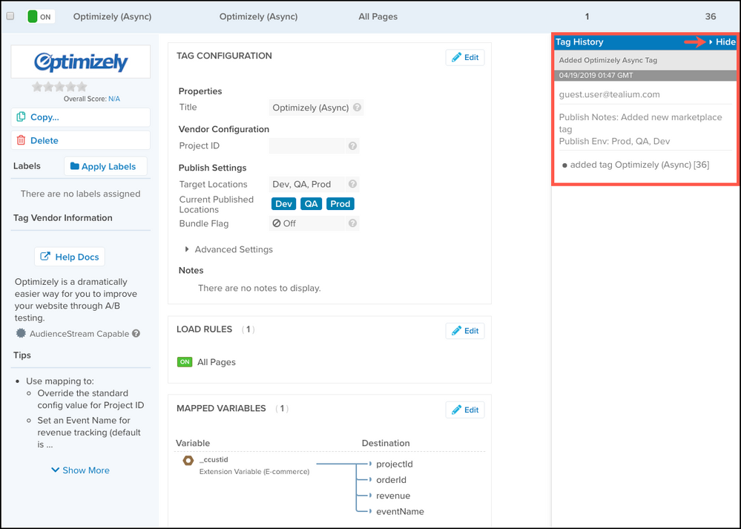Expand Show More under Tips
Viewport: 741px width, 529px height.
(x=80, y=470)
